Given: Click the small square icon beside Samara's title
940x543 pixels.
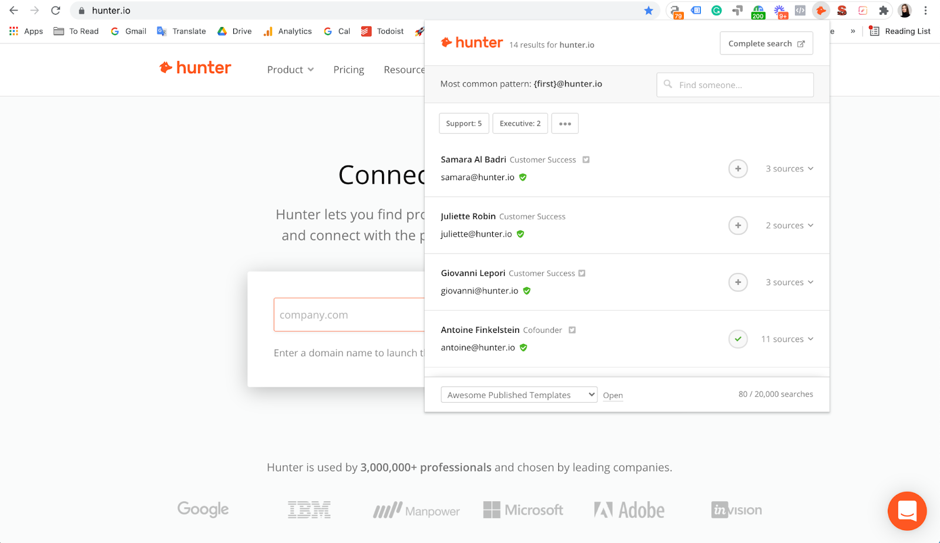Looking at the screenshot, I should point(586,160).
